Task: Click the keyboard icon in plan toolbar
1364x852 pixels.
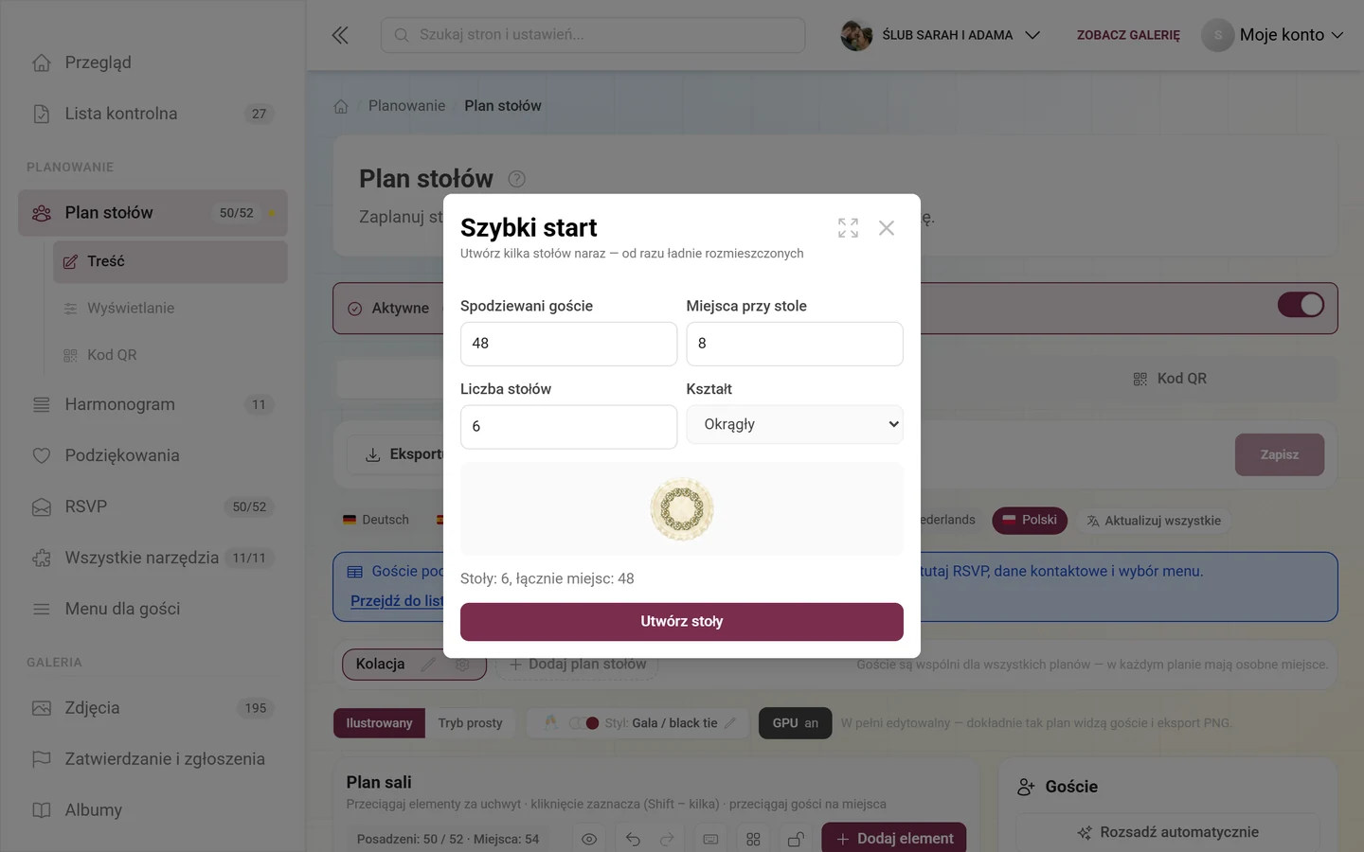Action: 710,839
